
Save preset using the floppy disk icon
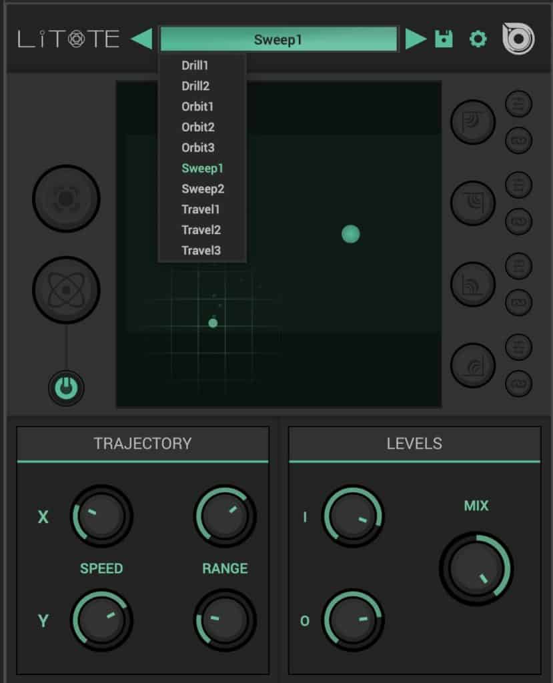point(444,39)
